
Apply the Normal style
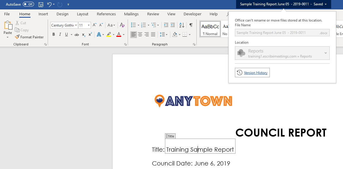click(210, 29)
